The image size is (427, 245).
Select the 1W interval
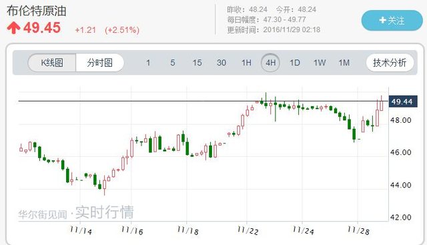pyautogui.click(x=320, y=63)
